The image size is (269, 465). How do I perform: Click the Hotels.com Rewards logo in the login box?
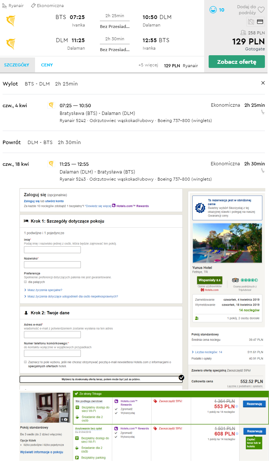click(x=114, y=206)
